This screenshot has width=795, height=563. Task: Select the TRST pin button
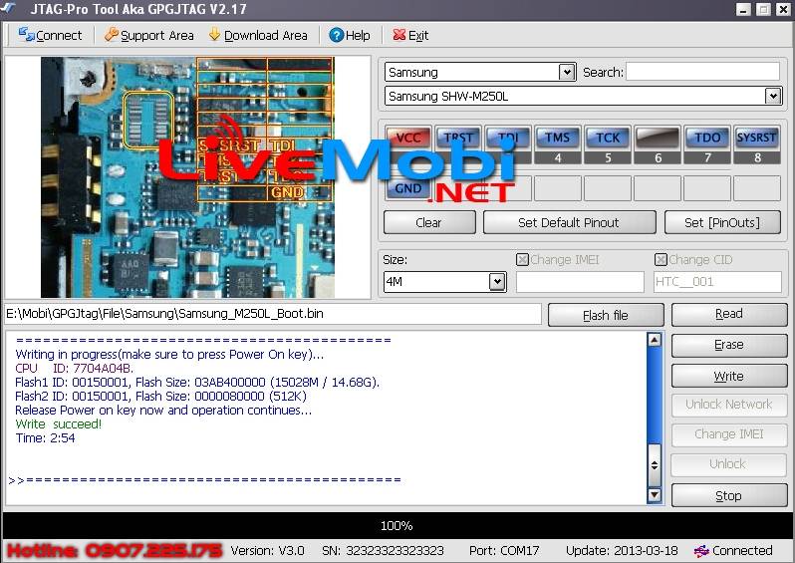click(x=458, y=138)
